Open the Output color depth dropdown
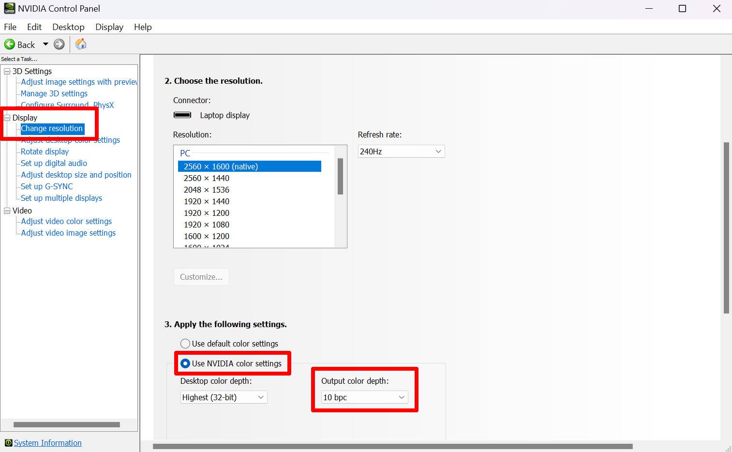Viewport: 732px width, 452px height. click(365, 397)
